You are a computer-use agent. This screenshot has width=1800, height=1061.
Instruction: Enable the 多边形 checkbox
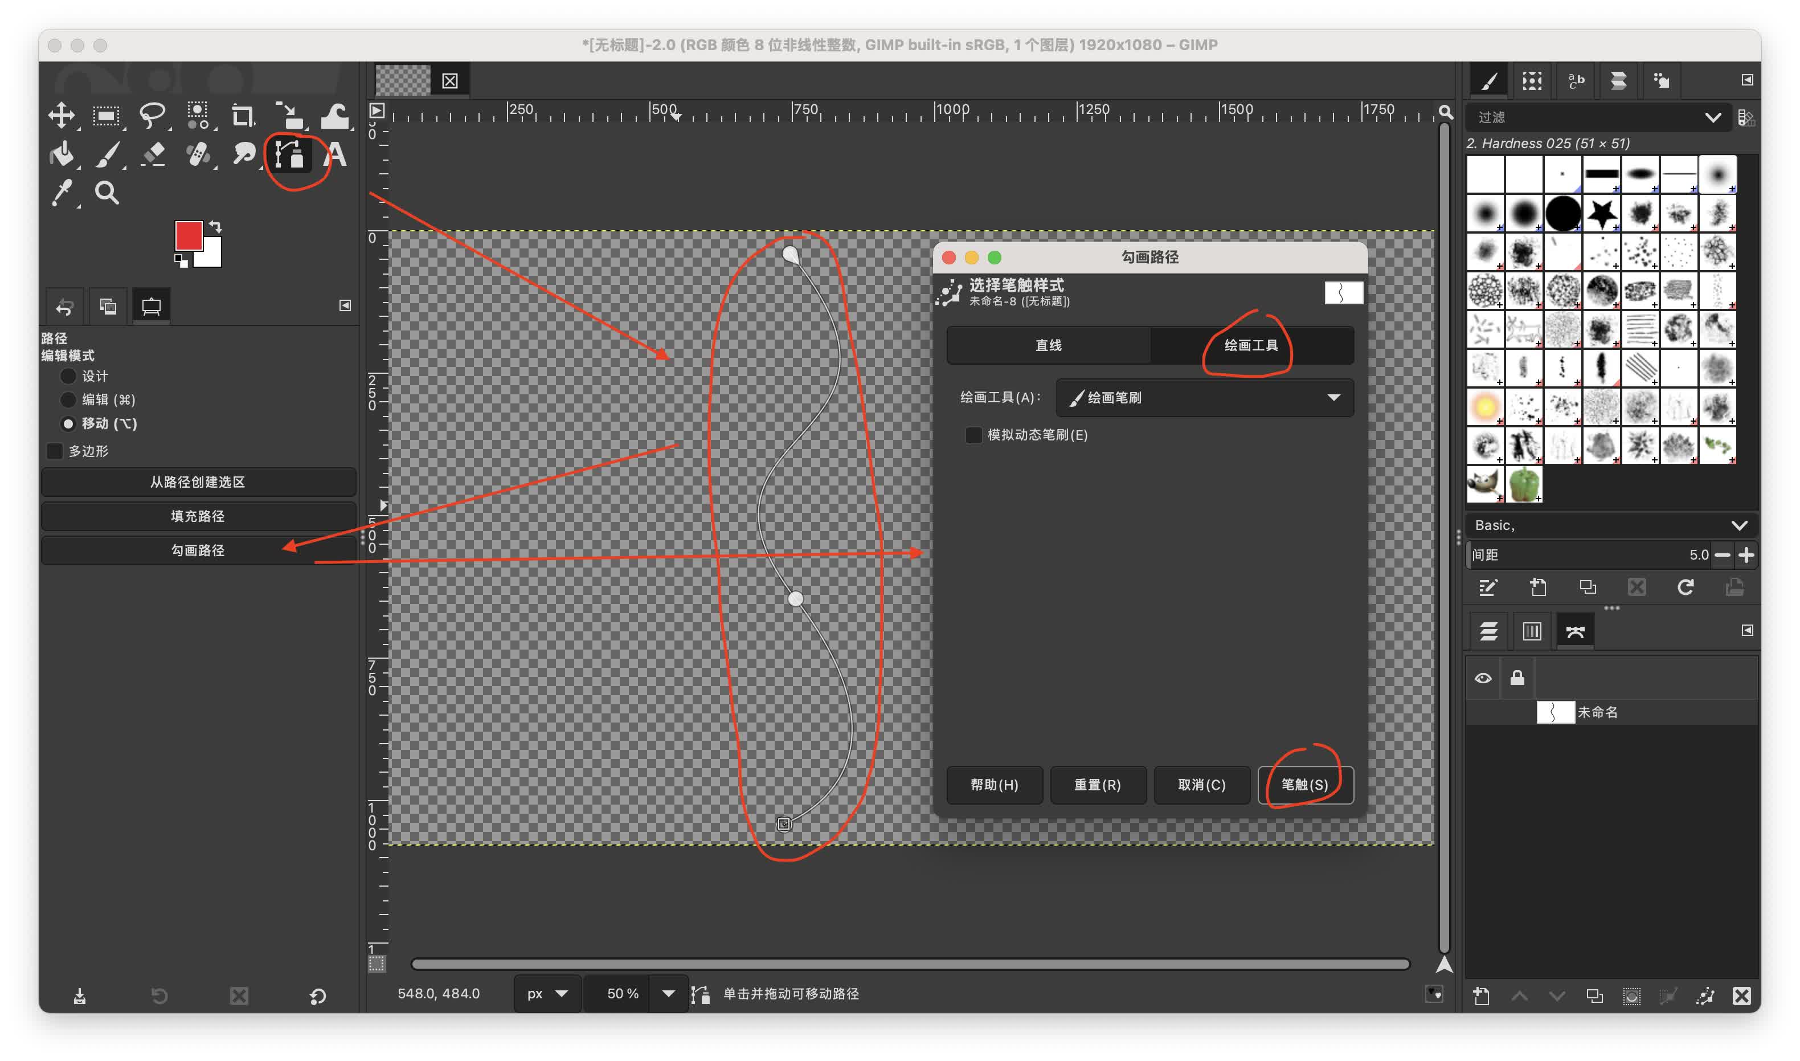[55, 451]
